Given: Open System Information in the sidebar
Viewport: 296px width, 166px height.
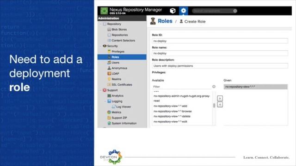Looking at the screenshot, I should tap(124, 123).
